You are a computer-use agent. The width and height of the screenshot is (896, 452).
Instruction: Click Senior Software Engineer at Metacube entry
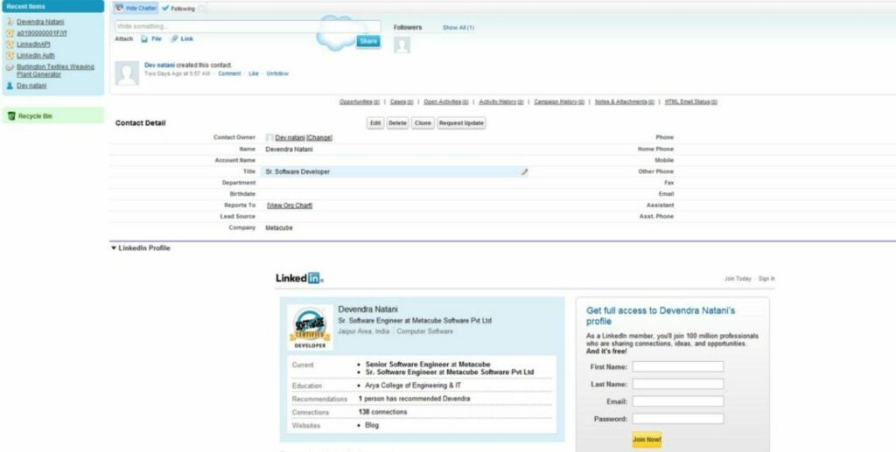(x=428, y=364)
